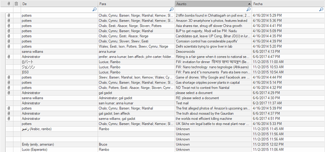
Task: Click the search magnifier in De filter
Action: pyautogui.click(x=94, y=9)
